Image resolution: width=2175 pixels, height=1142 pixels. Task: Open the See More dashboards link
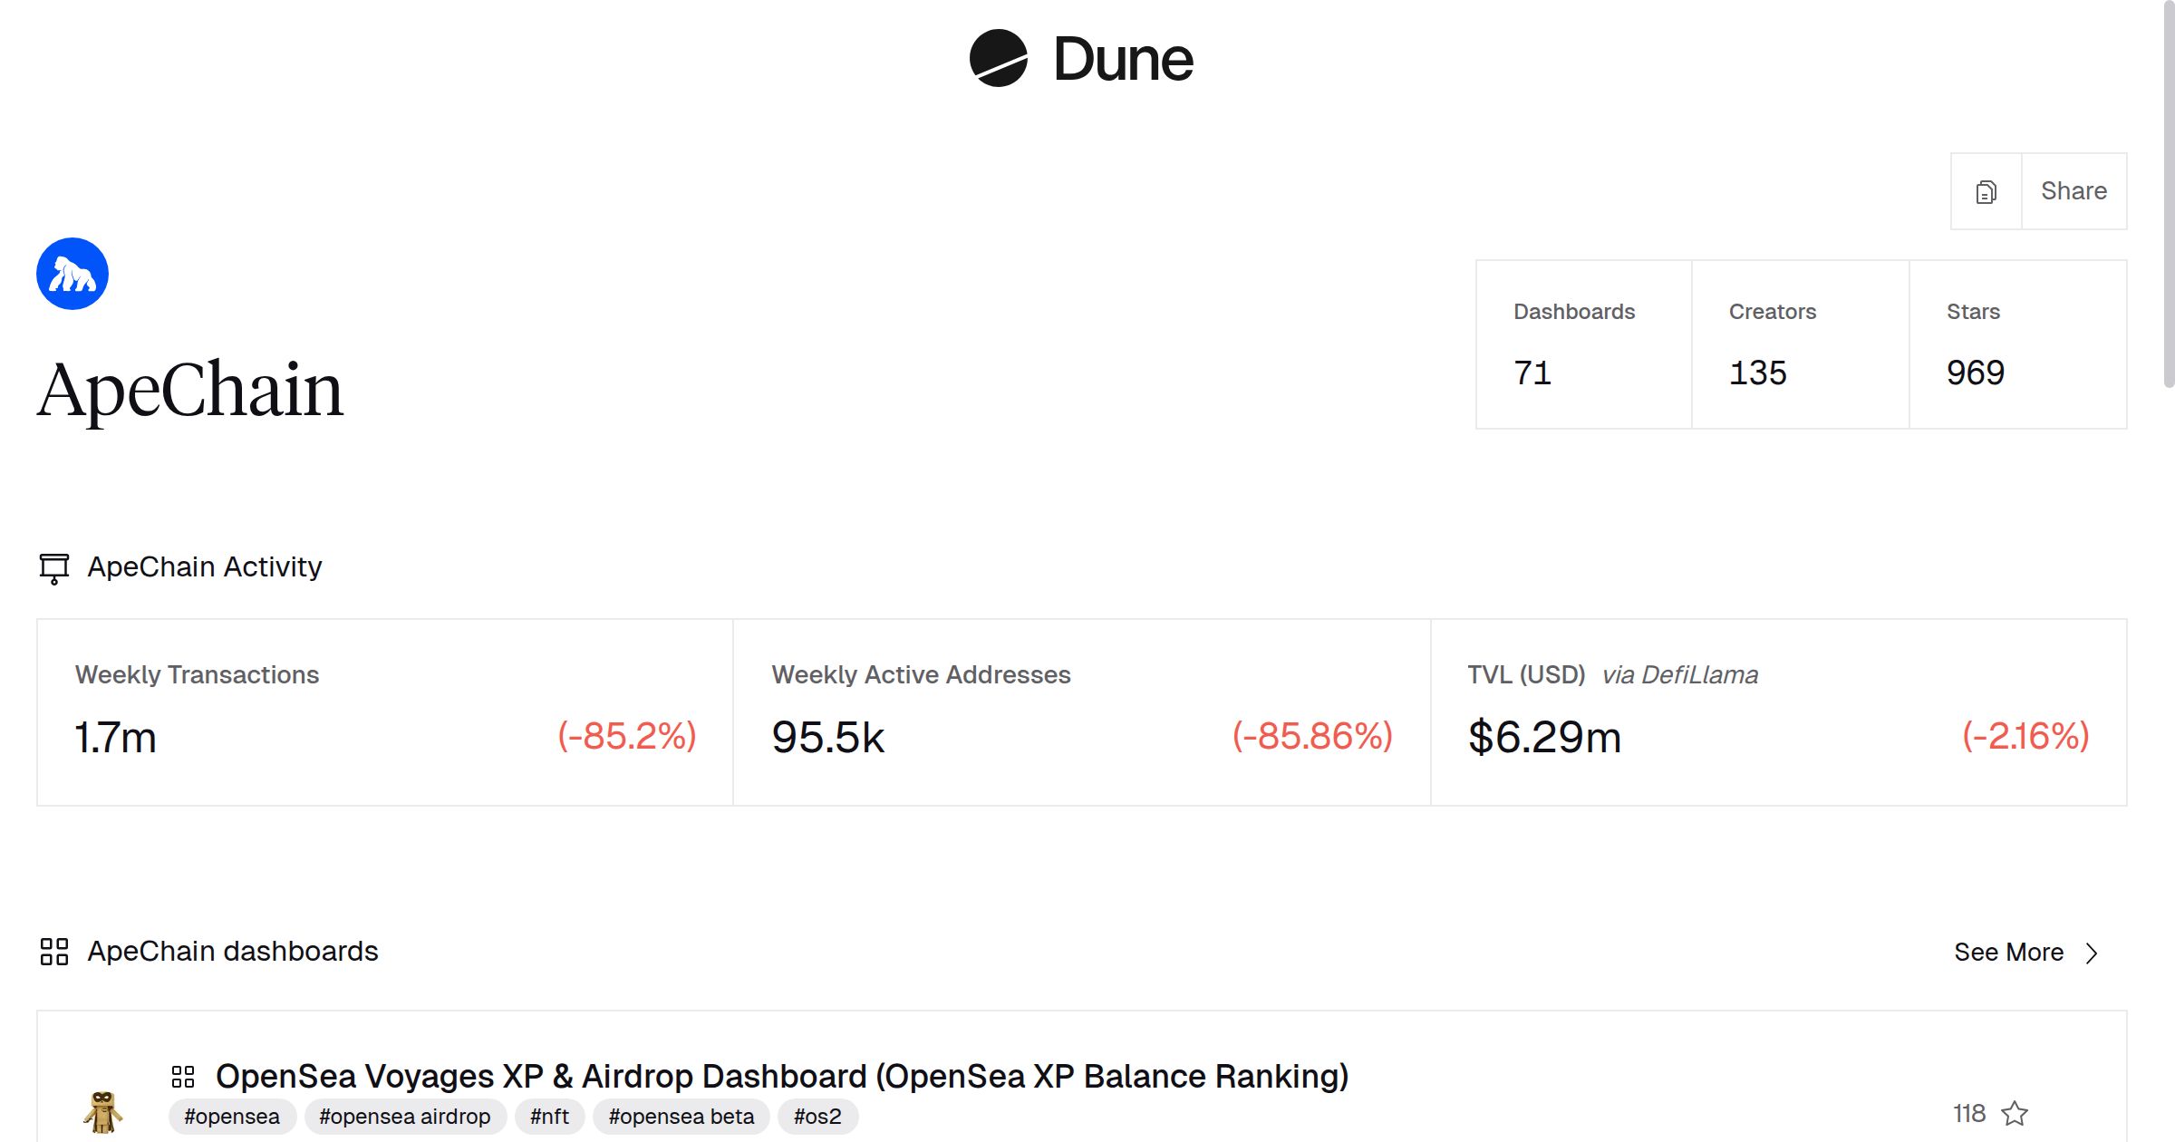[x=2008, y=953]
